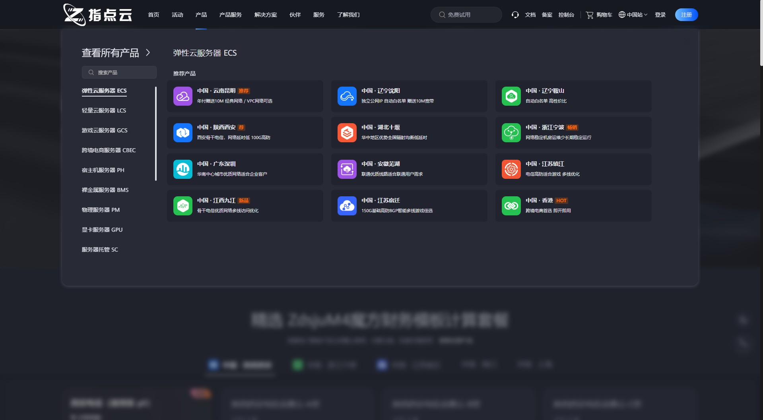
Task: Select 裸金属服务器 BMS in sidebar
Action: (105, 190)
